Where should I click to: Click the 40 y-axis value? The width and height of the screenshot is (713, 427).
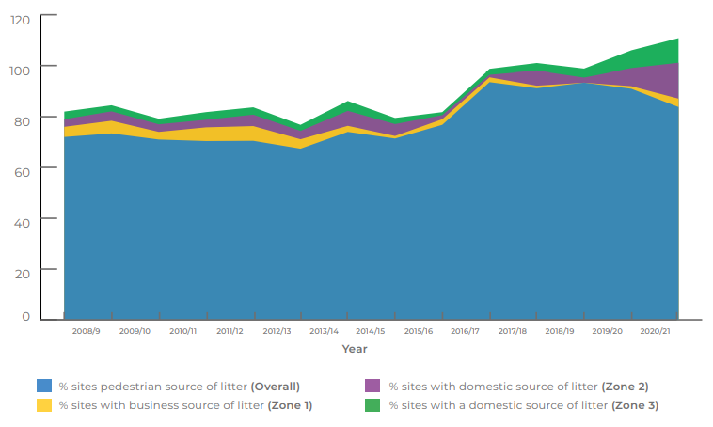coord(22,223)
